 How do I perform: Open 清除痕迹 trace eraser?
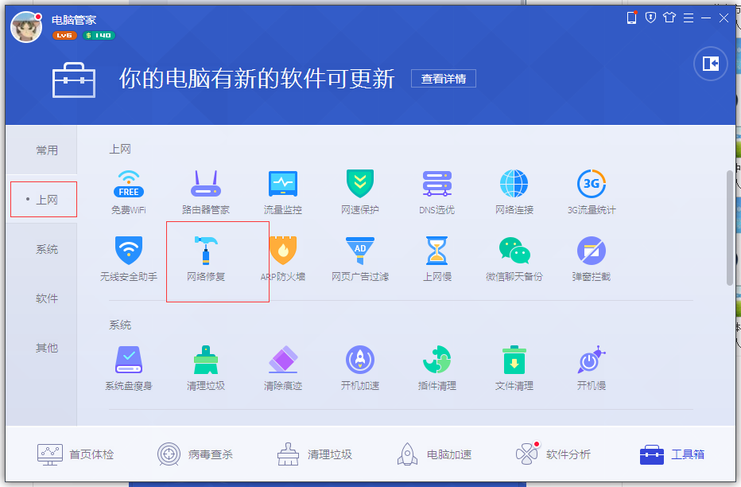click(x=282, y=368)
